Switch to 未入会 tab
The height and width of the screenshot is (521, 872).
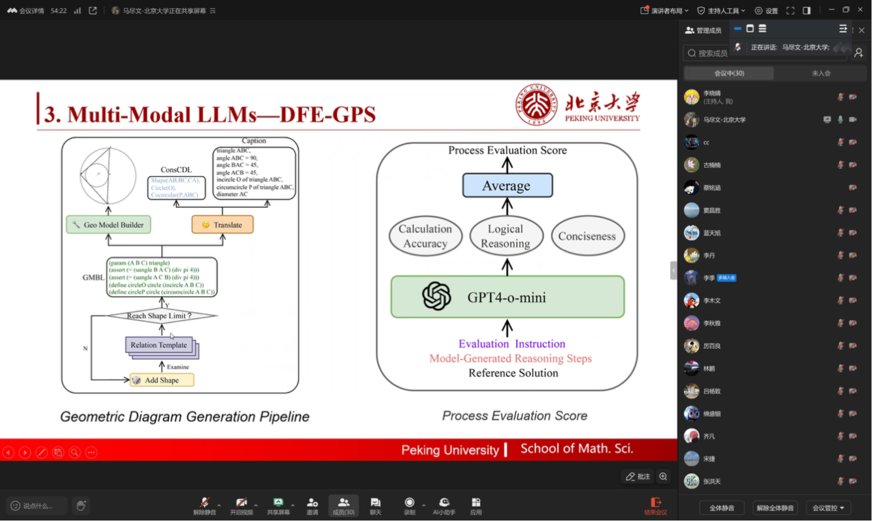click(x=821, y=73)
